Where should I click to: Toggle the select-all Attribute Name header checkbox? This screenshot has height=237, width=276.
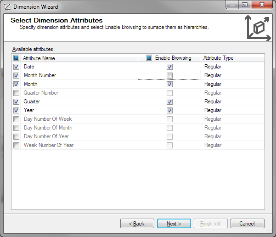[17, 58]
